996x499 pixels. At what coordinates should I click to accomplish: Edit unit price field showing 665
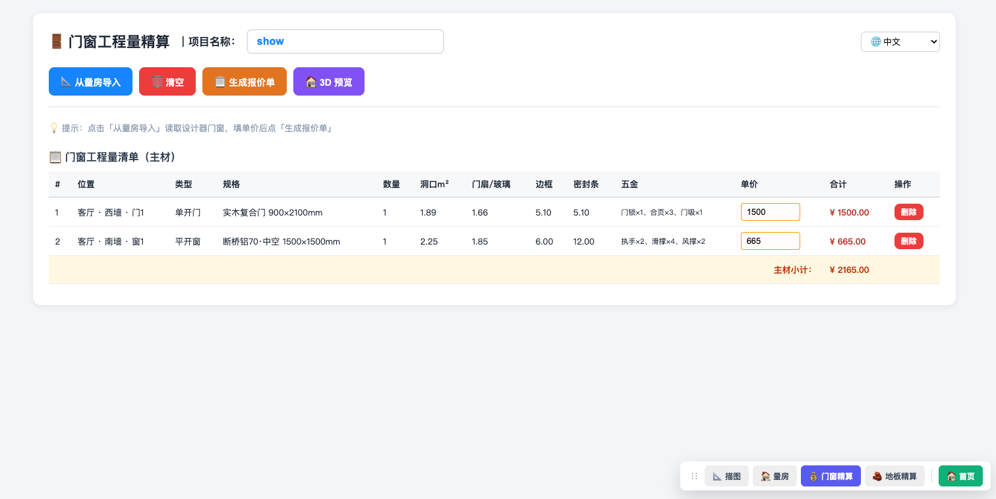tap(770, 241)
